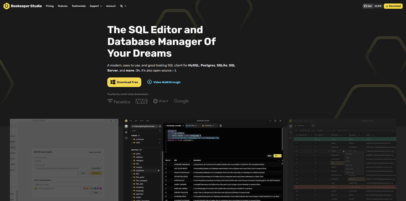This screenshot has height=201, width=406.
Task: Click the database entities icon in center app sidebar
Action: [126, 126]
